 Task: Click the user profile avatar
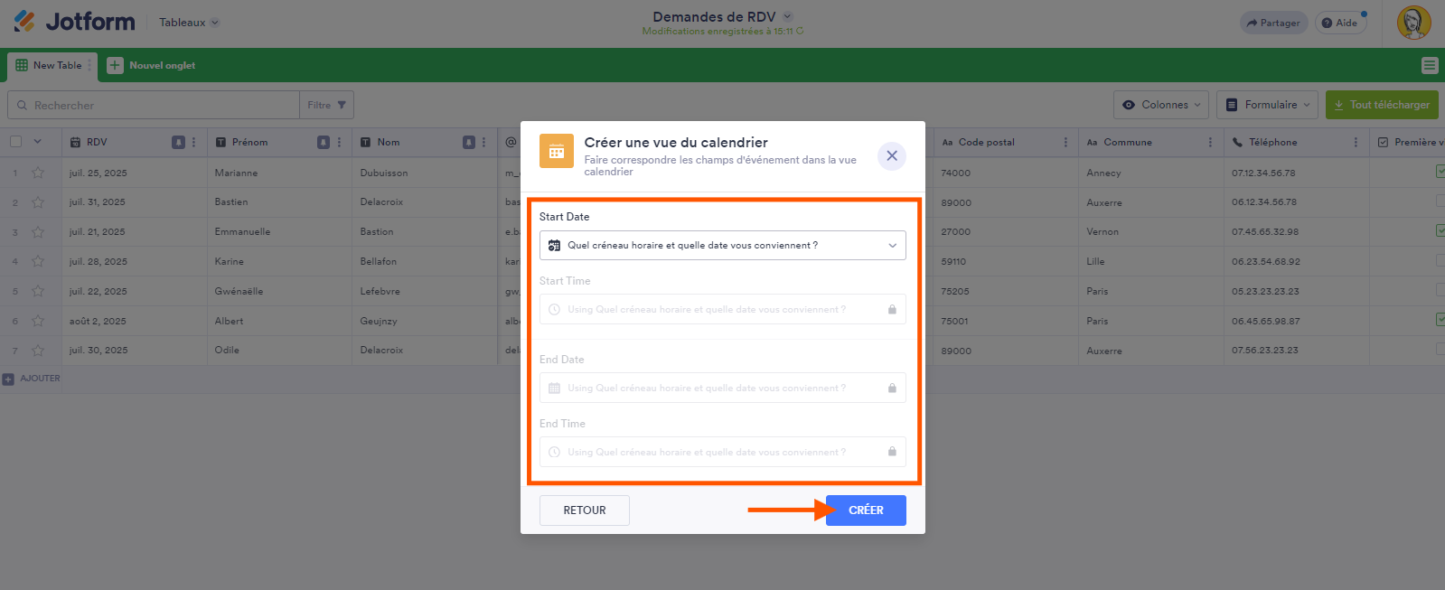click(x=1413, y=23)
